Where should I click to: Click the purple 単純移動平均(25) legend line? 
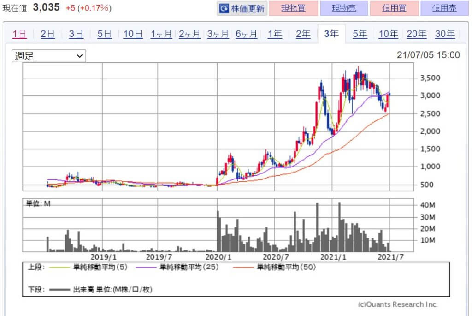[145, 267]
